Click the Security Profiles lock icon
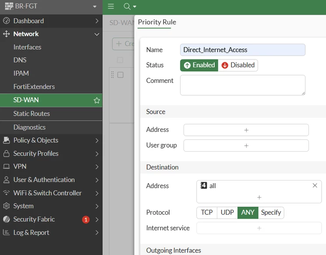This screenshot has width=326, height=255. [7, 153]
